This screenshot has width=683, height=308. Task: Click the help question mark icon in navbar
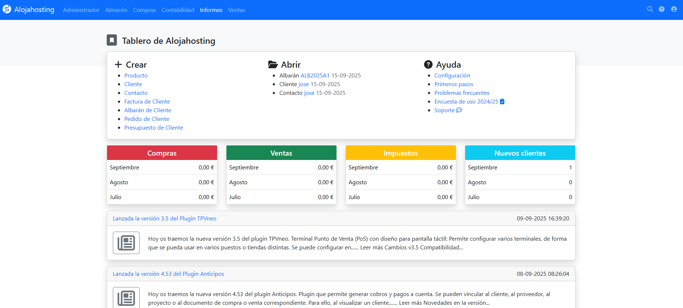tap(661, 9)
